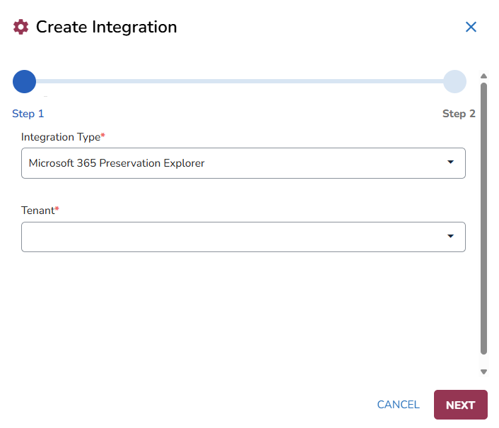Click the Tenant dropdown caret arrow
The image size is (499, 428).
coord(450,237)
